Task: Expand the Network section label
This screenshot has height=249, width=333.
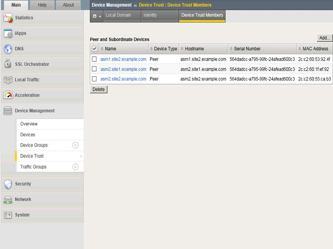Action: point(23,199)
